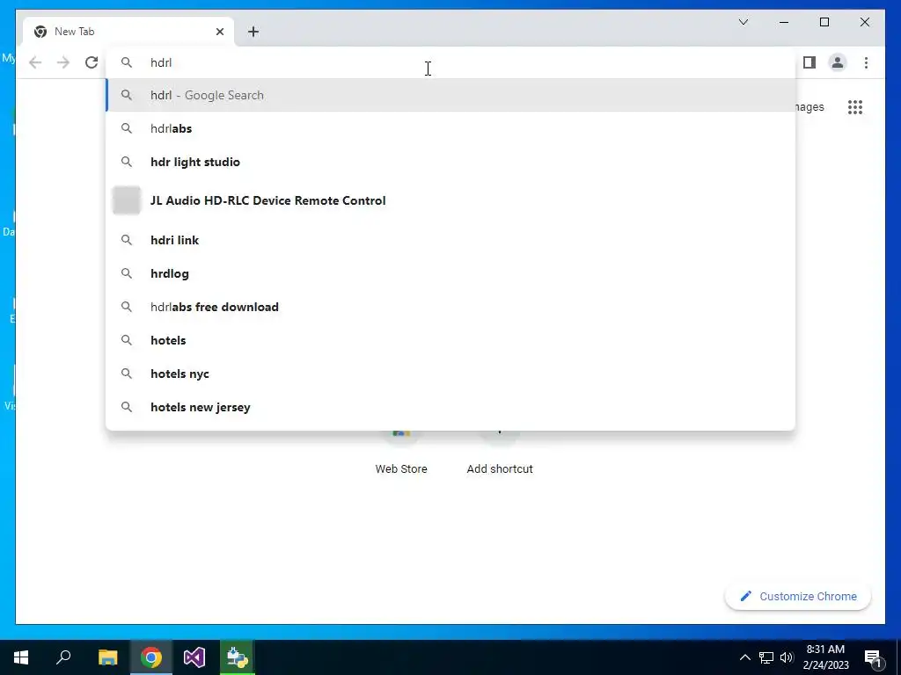Open the notification center icon
This screenshot has width=901, height=675.
(x=873, y=657)
